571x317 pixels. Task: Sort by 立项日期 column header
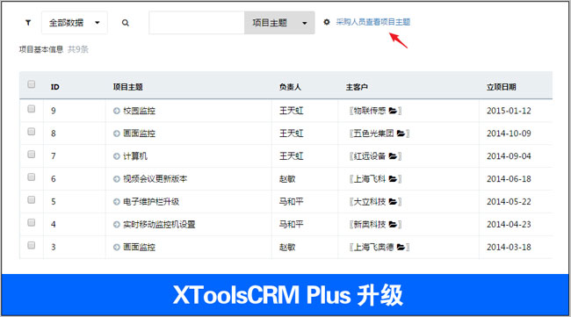point(501,87)
